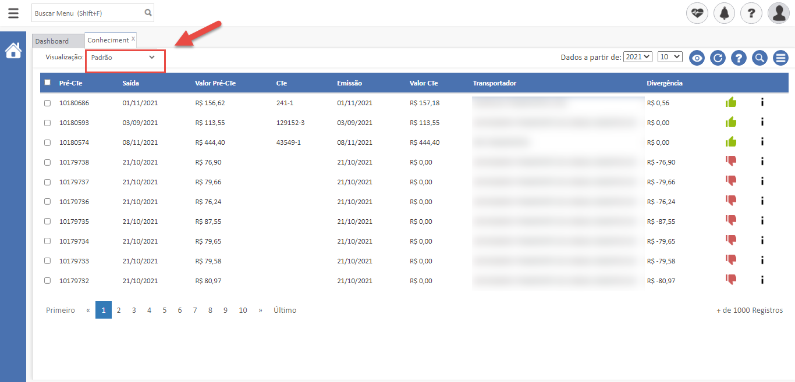Open the notifications bell

tap(724, 13)
